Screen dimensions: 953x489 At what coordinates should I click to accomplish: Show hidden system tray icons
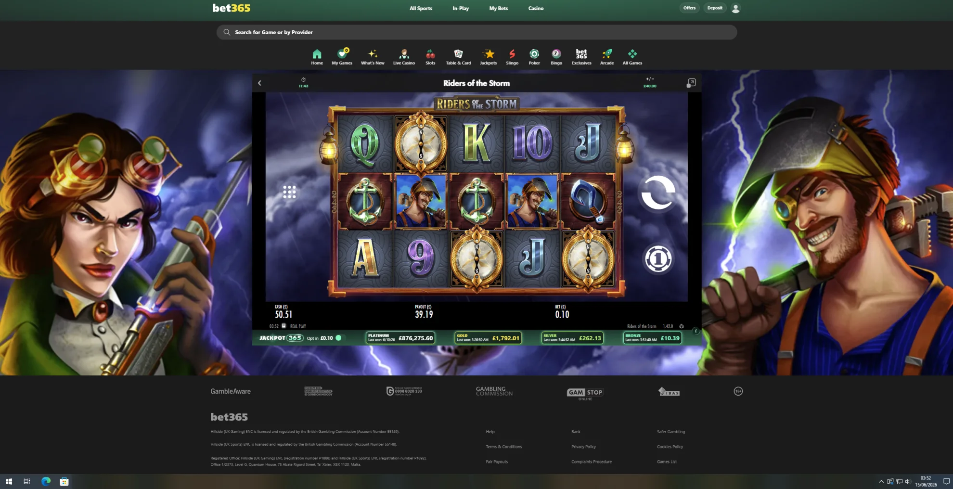pos(881,481)
